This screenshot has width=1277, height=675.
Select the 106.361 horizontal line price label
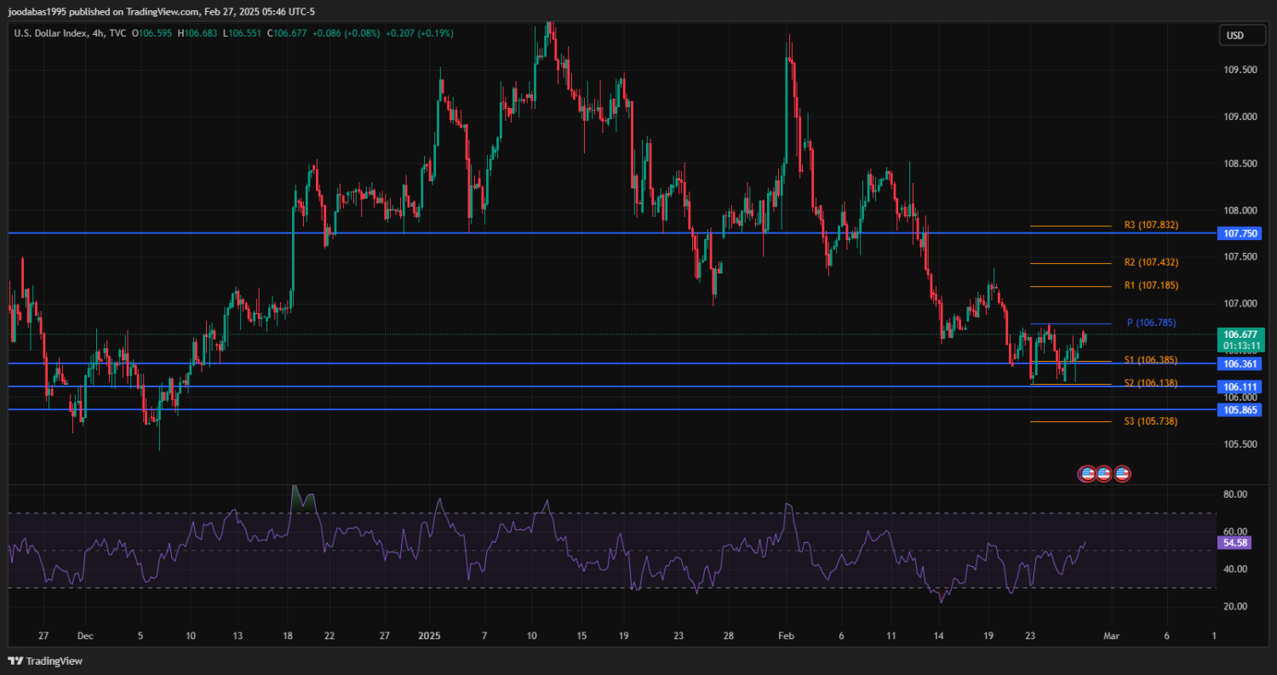1240,363
